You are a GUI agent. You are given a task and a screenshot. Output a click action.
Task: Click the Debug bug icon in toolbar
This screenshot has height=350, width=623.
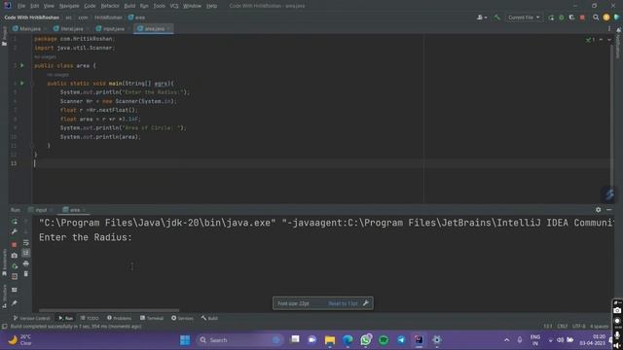tap(562, 17)
